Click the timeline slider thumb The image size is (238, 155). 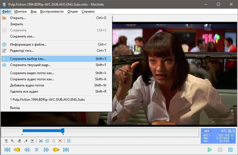tap(63, 131)
